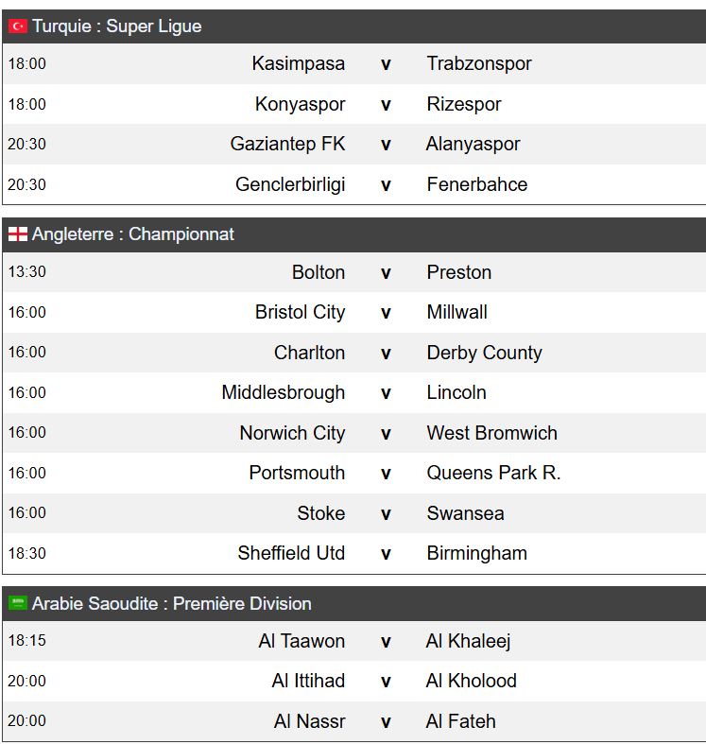Click Al Ittihad team name
The width and height of the screenshot is (706, 744).
308,681
